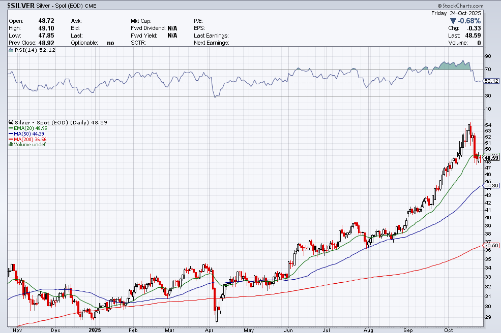This screenshot has width=501, height=333.
Task: Click the 52.12 value tag on the RSI axis
Action: [491, 81]
